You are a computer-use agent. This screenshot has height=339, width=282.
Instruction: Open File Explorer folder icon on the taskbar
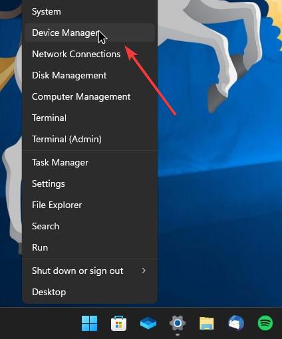click(x=207, y=323)
